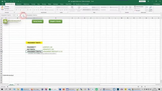Click the Task View taskbar icon
The height and width of the screenshot is (91, 162).
[x=10, y=89]
